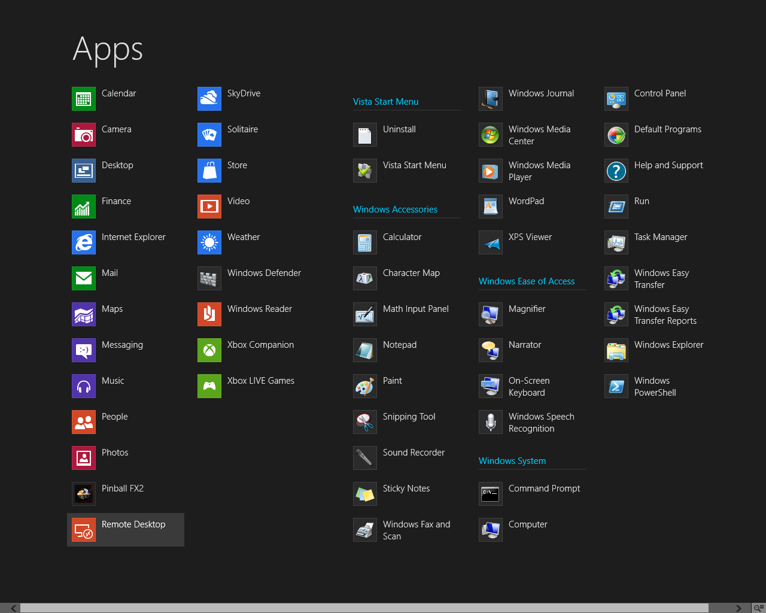Click the Windows Accessories group header
The width and height of the screenshot is (766, 613).
tap(395, 210)
